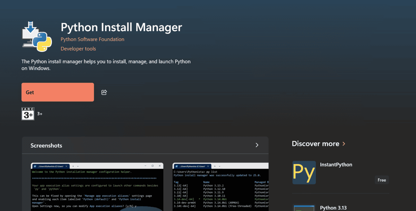Expand the Discover more chevron
The height and width of the screenshot is (211, 416).
tap(344, 144)
